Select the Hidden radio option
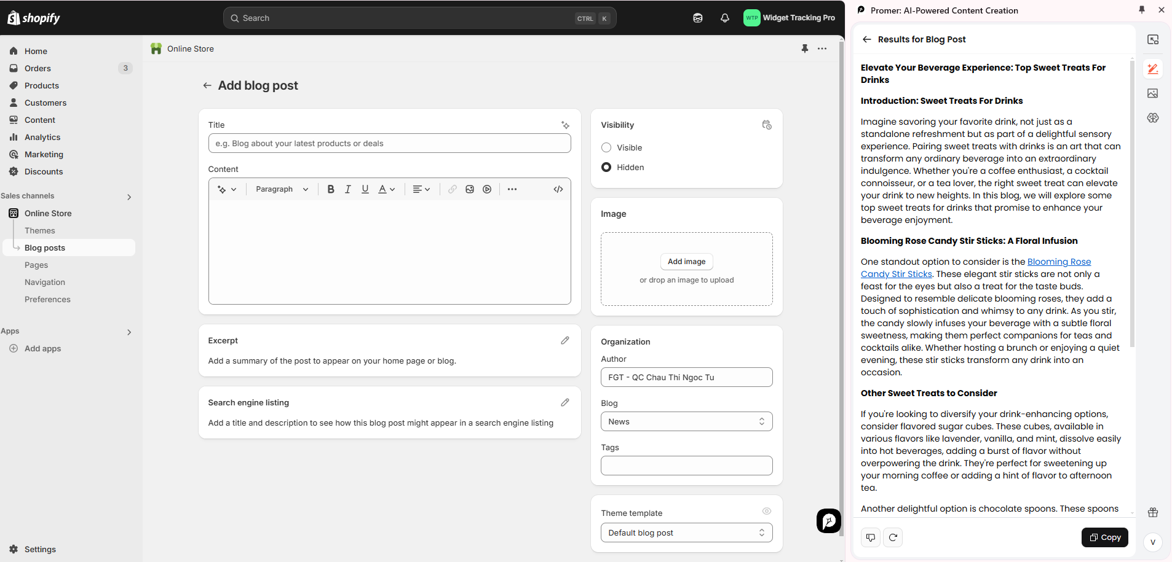 (x=606, y=167)
